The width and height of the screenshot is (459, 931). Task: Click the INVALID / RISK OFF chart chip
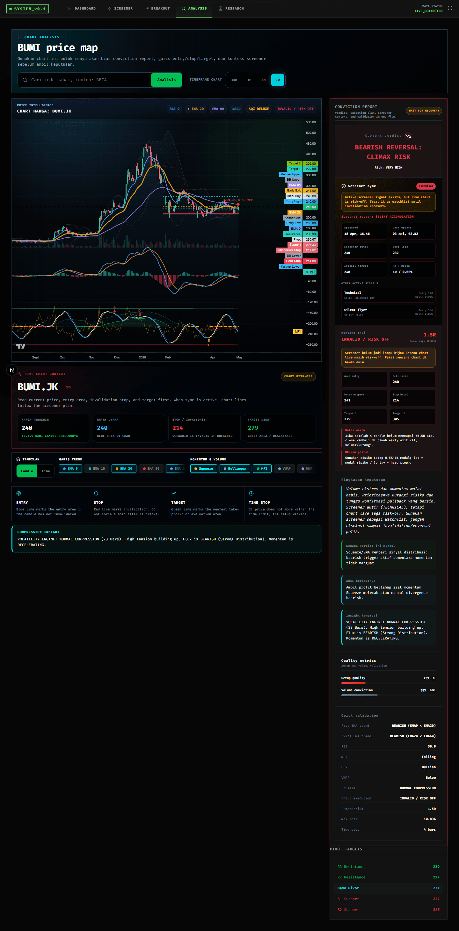tap(295, 109)
